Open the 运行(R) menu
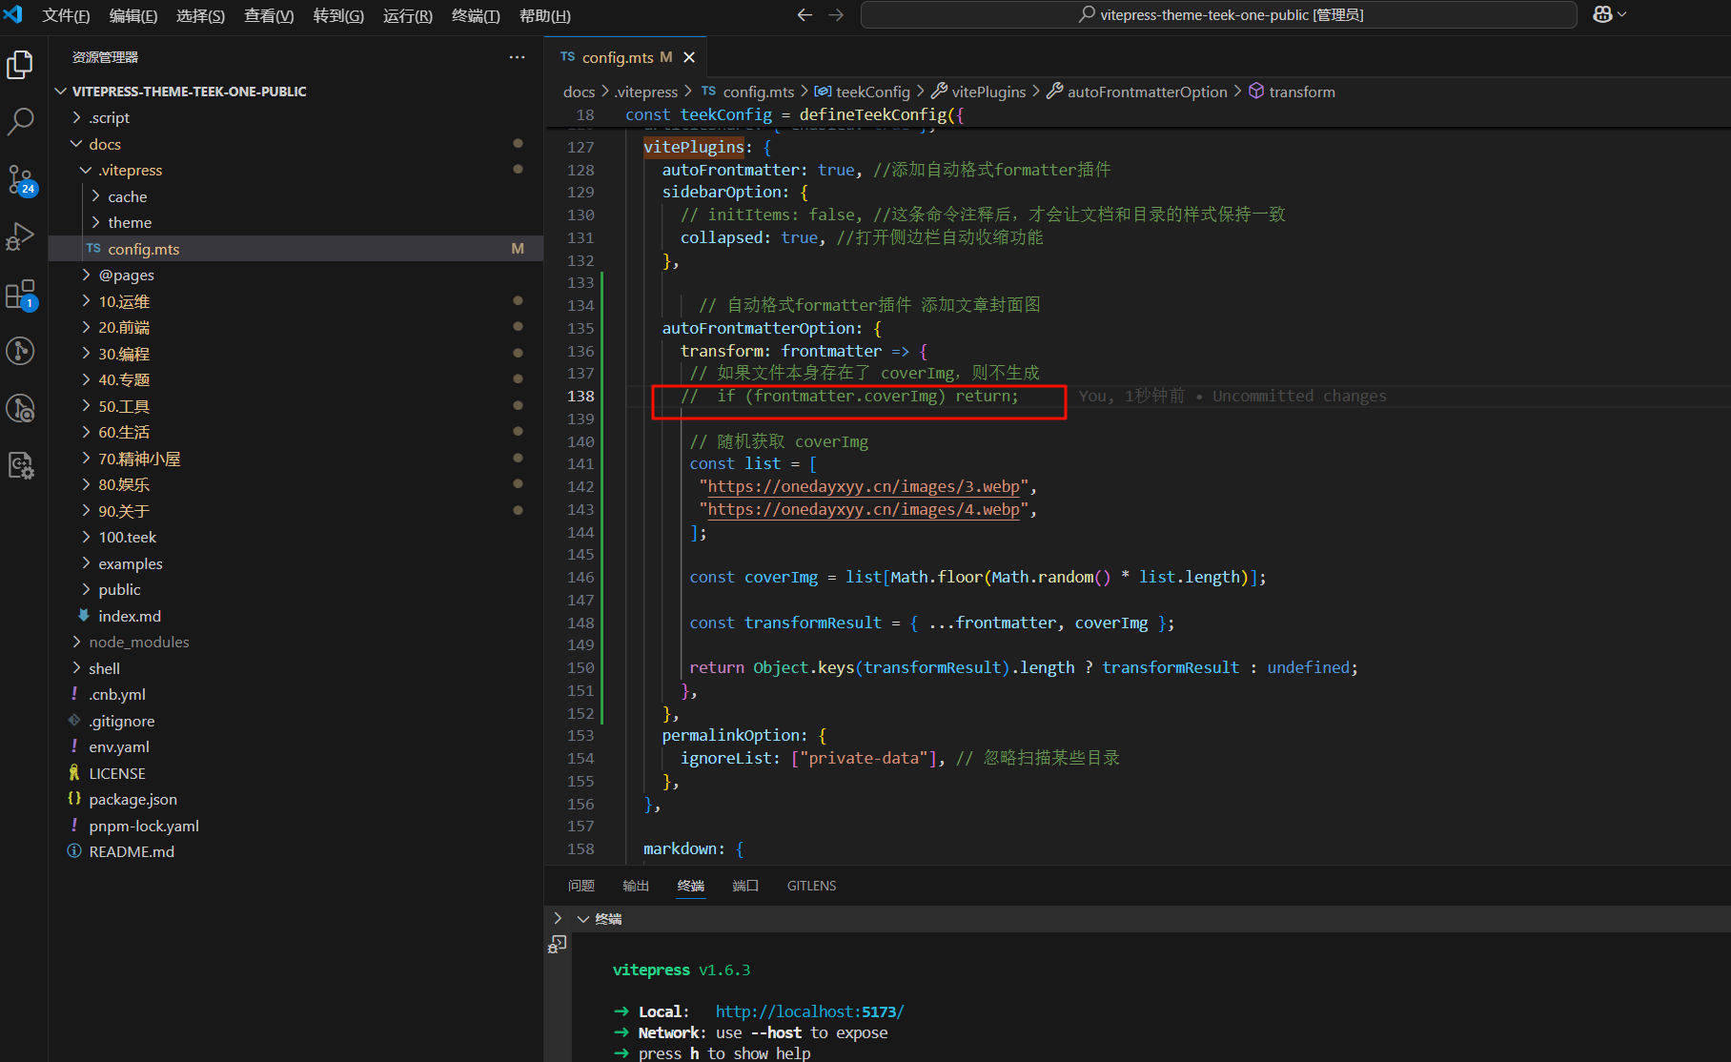The image size is (1731, 1062). pyautogui.click(x=408, y=15)
